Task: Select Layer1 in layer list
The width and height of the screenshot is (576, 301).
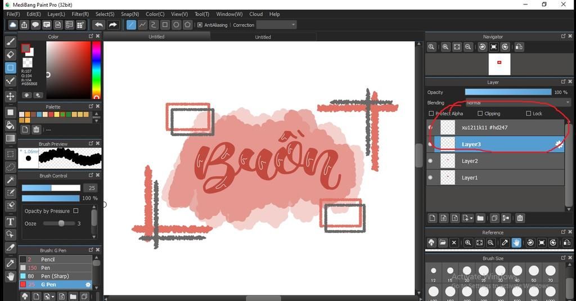Action: (496, 178)
